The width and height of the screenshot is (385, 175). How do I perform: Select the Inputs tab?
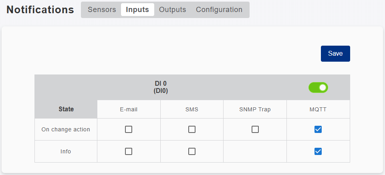pyautogui.click(x=137, y=10)
